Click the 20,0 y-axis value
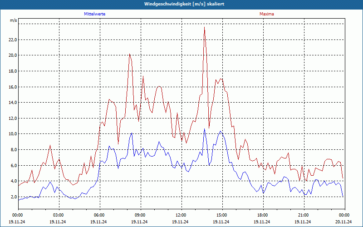The height and width of the screenshot is (227, 363). pyautogui.click(x=13, y=55)
